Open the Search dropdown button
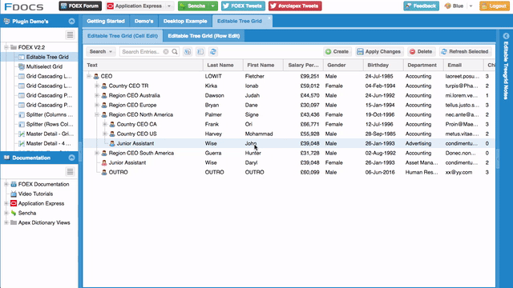Screen dimensions: 513x288 [x=101, y=51]
